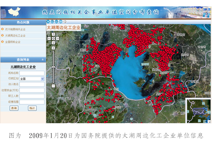Image resolution: width=212 pixels, height=159 pixels.
Task: Zoom in with the plus button
Action: pos(53,48)
